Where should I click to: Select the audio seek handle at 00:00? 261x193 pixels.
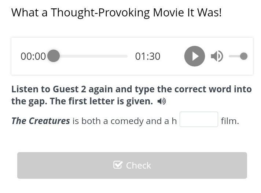54,56
